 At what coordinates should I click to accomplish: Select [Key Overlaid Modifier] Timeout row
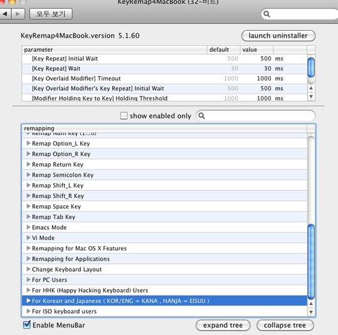[164, 78]
